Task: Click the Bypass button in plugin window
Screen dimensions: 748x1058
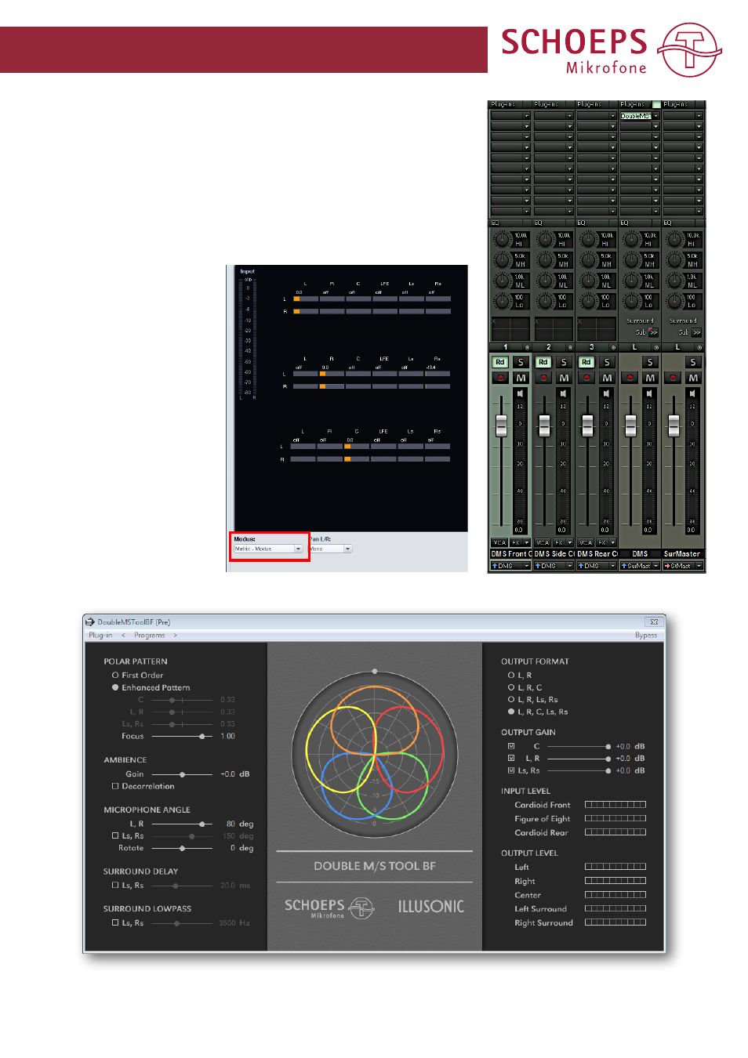Action: click(646, 636)
